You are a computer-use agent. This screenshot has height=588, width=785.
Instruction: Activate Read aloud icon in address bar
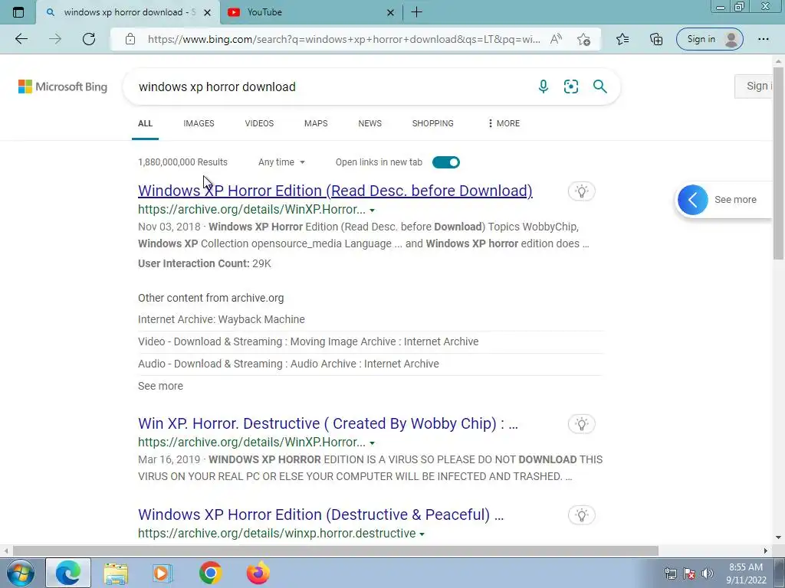tap(556, 39)
